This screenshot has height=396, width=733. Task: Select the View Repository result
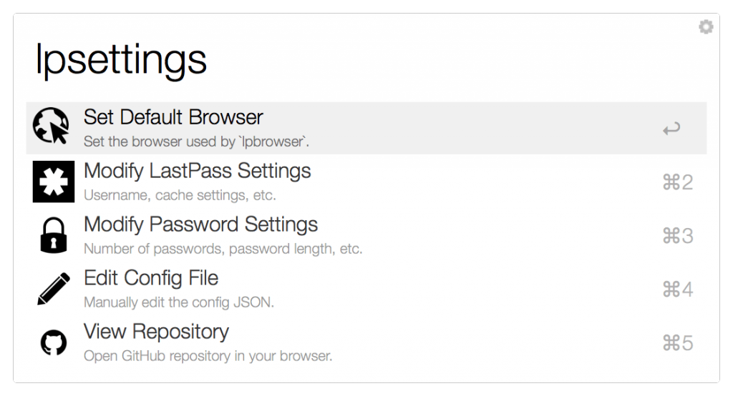click(x=156, y=332)
